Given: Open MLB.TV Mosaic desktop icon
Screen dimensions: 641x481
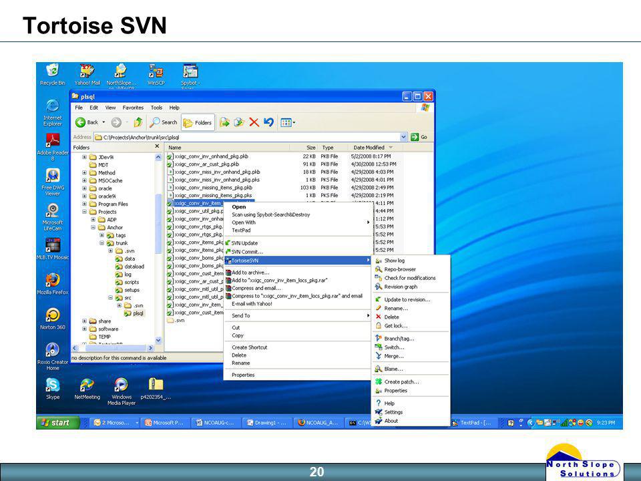Looking at the screenshot, I should 53,249.
